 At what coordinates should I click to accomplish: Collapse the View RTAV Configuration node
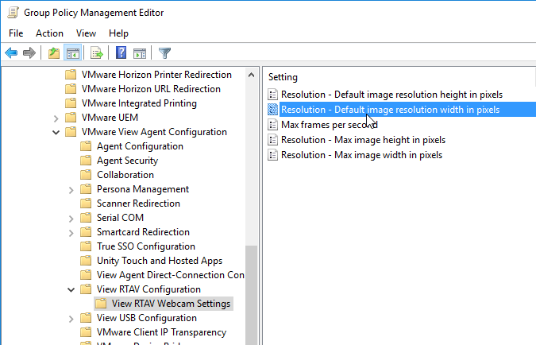(71, 290)
